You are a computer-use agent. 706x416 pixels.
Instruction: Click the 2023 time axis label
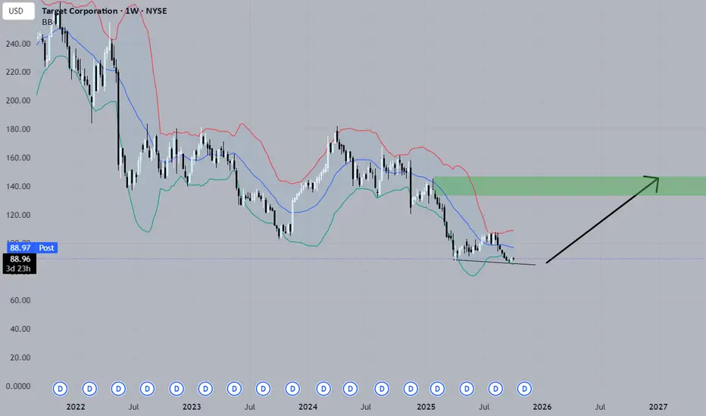click(192, 407)
